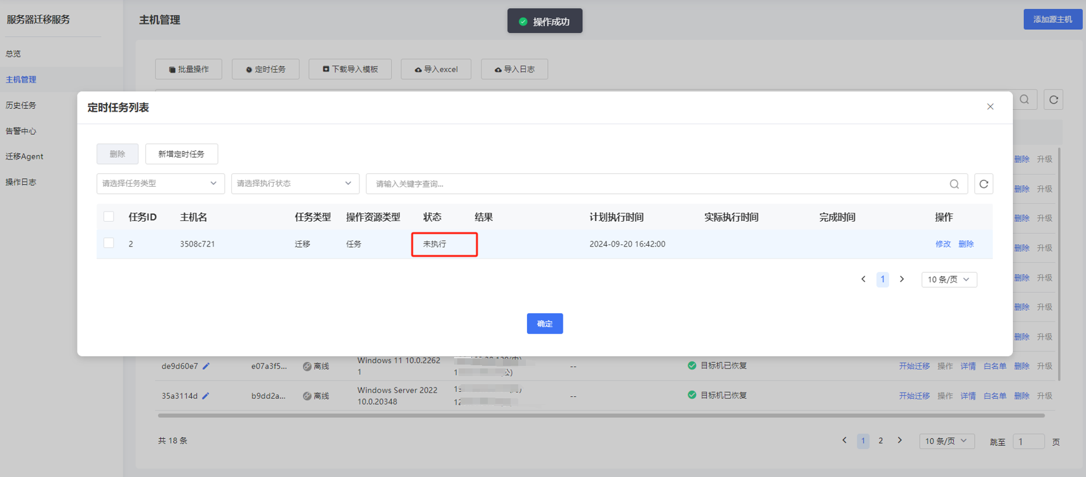
Task: Open the dialog's 10 条/页 page size dropdown
Action: coord(949,279)
